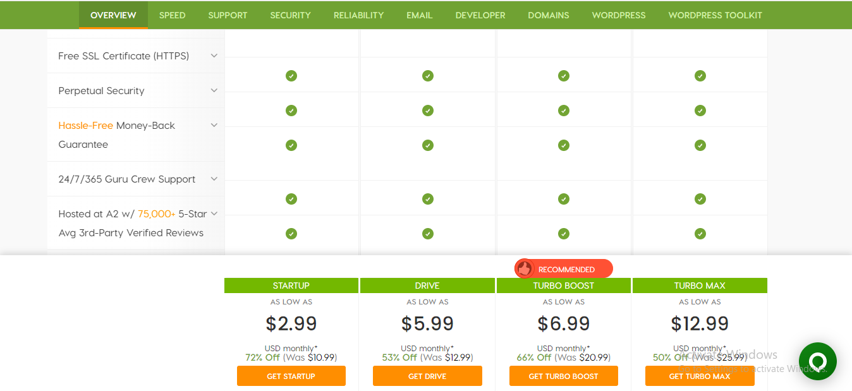Click Drive checkmark in Perpetual Security row
Screen dimensions: 852x391
pos(428,111)
